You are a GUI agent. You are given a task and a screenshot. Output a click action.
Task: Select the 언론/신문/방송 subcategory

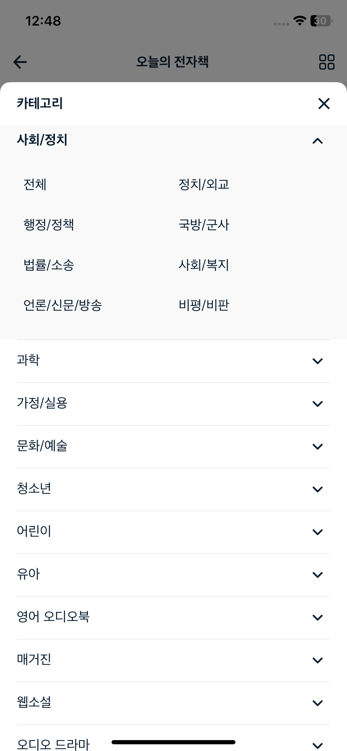pos(63,305)
